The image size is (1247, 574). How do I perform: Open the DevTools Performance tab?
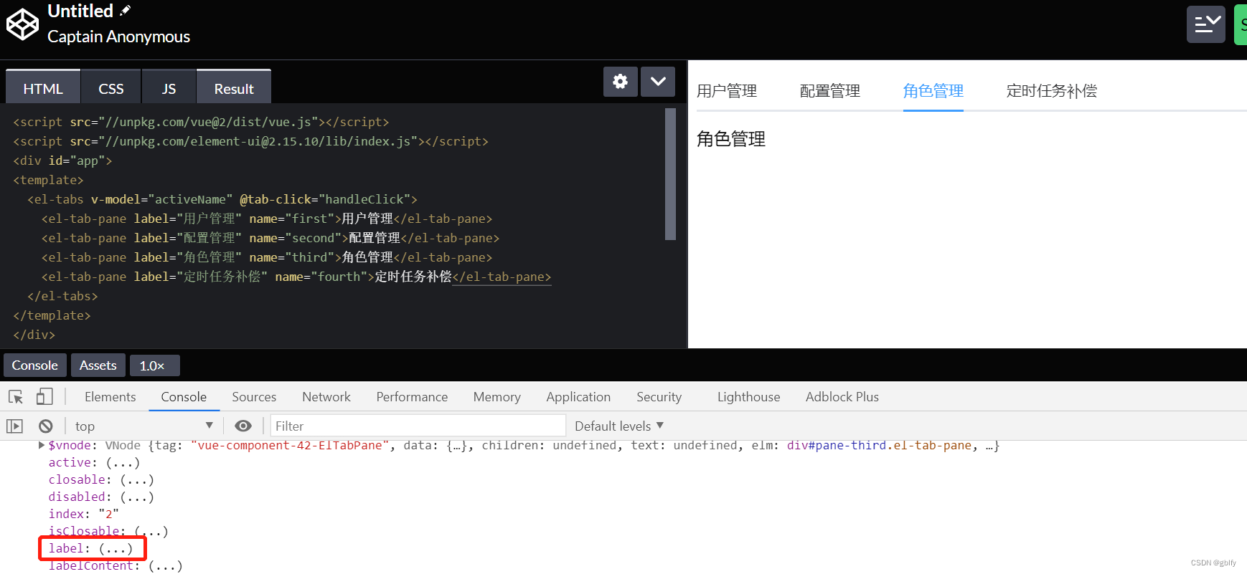click(x=412, y=397)
